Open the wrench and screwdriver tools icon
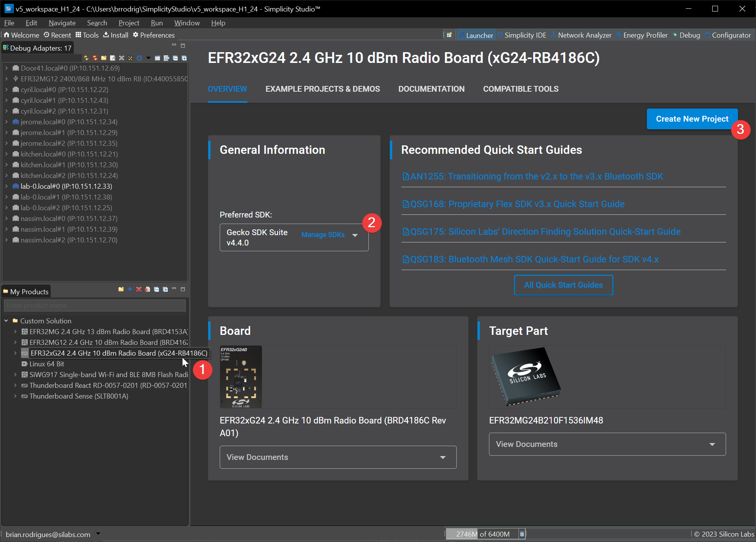 130,58
